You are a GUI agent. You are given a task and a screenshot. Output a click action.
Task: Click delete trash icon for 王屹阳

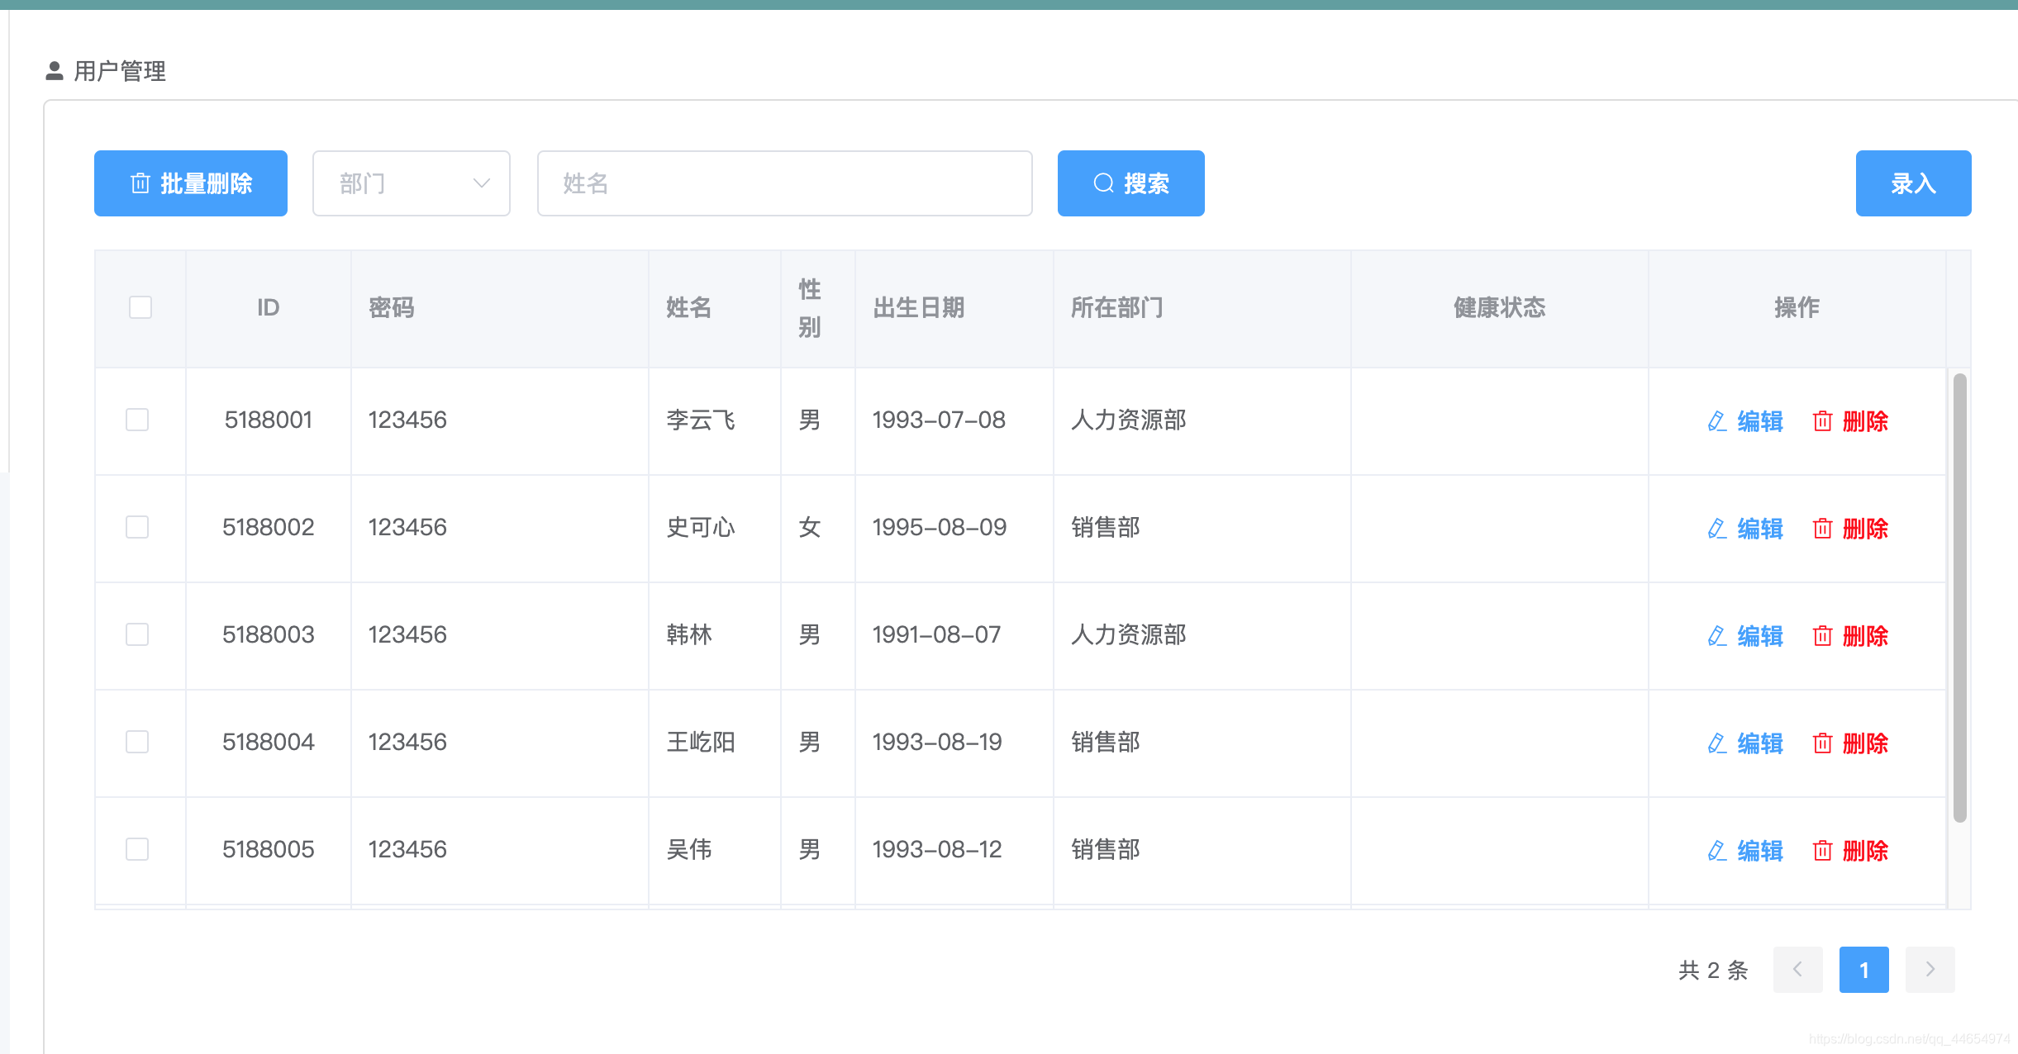coord(1822,743)
